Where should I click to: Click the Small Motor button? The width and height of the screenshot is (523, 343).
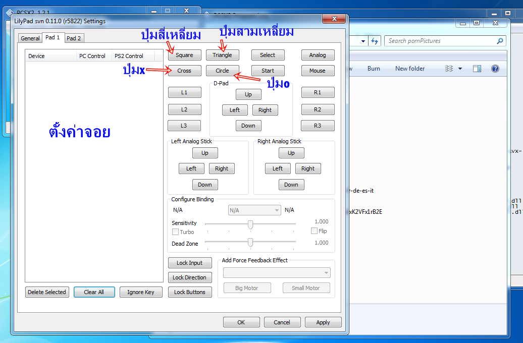306,288
